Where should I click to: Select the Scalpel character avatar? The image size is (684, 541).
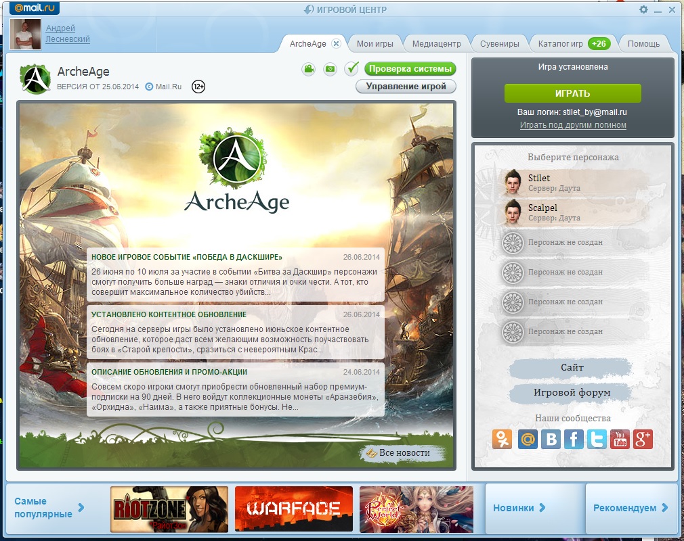click(513, 212)
